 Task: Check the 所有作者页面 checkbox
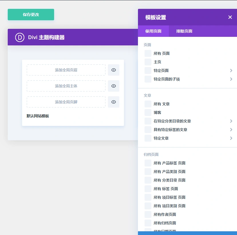click(148, 214)
